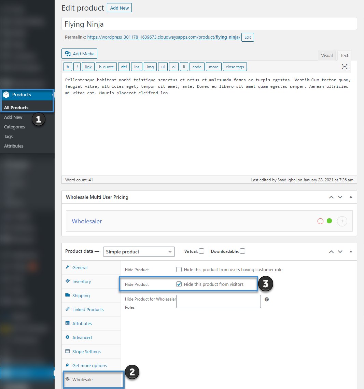
Task: Open the Inventory product data tab
Action: [x=91, y=281]
